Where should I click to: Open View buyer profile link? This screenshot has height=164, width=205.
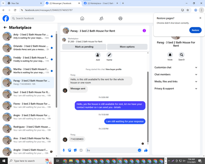click(x=114, y=69)
